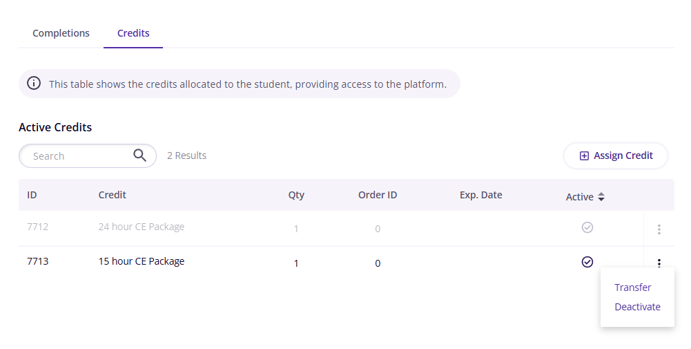Click the search magnifier icon

point(139,155)
